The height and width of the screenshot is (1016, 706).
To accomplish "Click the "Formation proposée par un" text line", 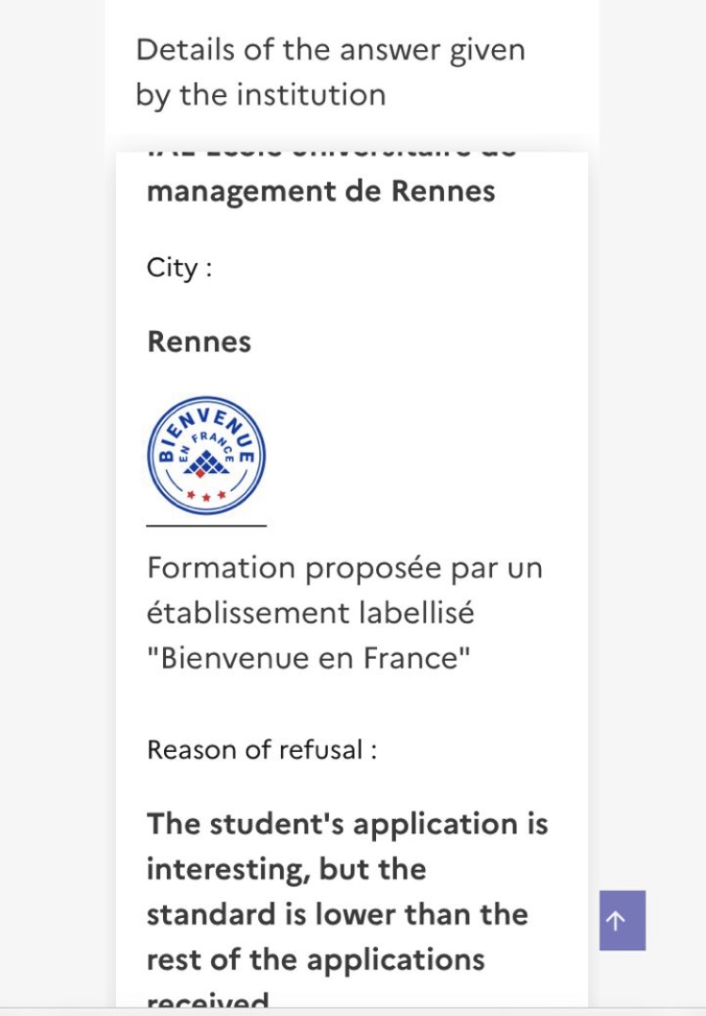I will (344, 568).
